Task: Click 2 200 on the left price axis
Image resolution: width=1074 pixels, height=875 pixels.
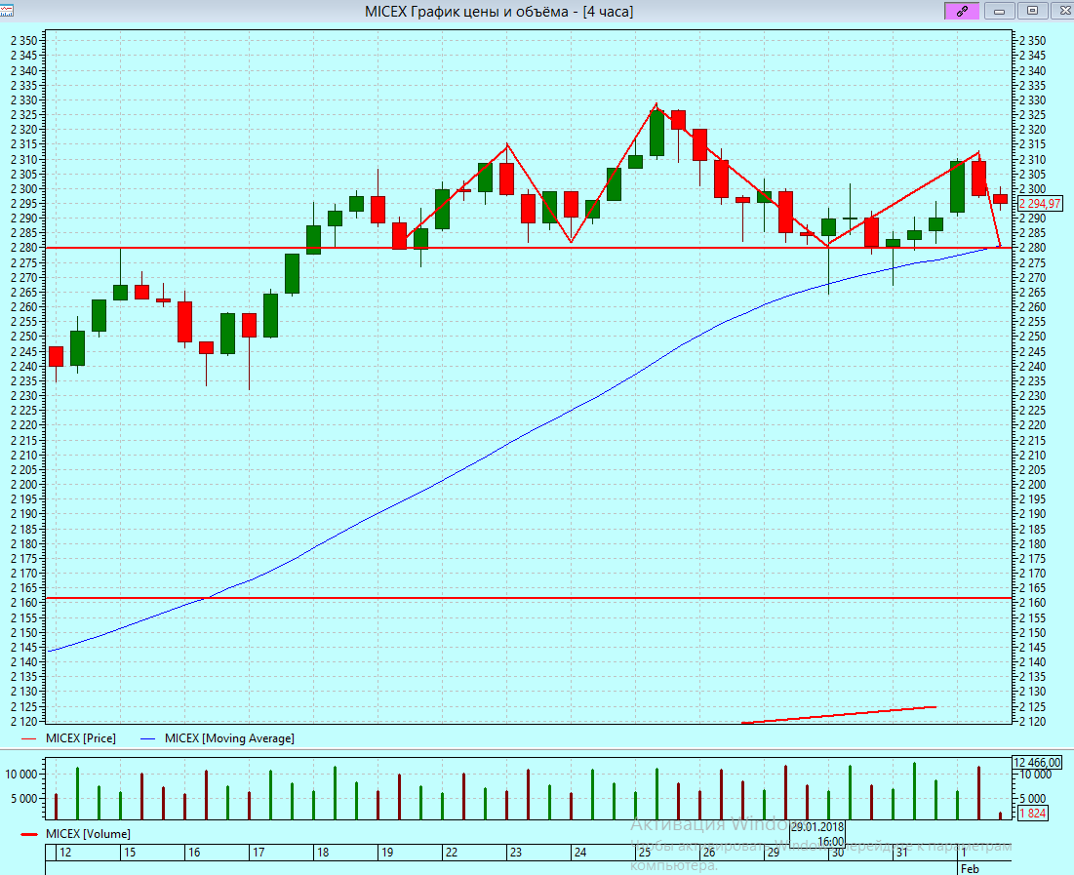Action: [24, 485]
